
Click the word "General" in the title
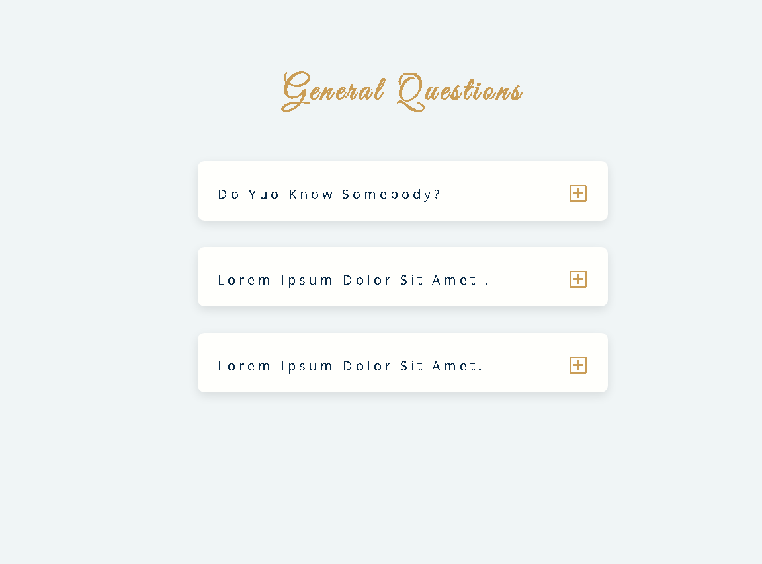pyautogui.click(x=333, y=91)
